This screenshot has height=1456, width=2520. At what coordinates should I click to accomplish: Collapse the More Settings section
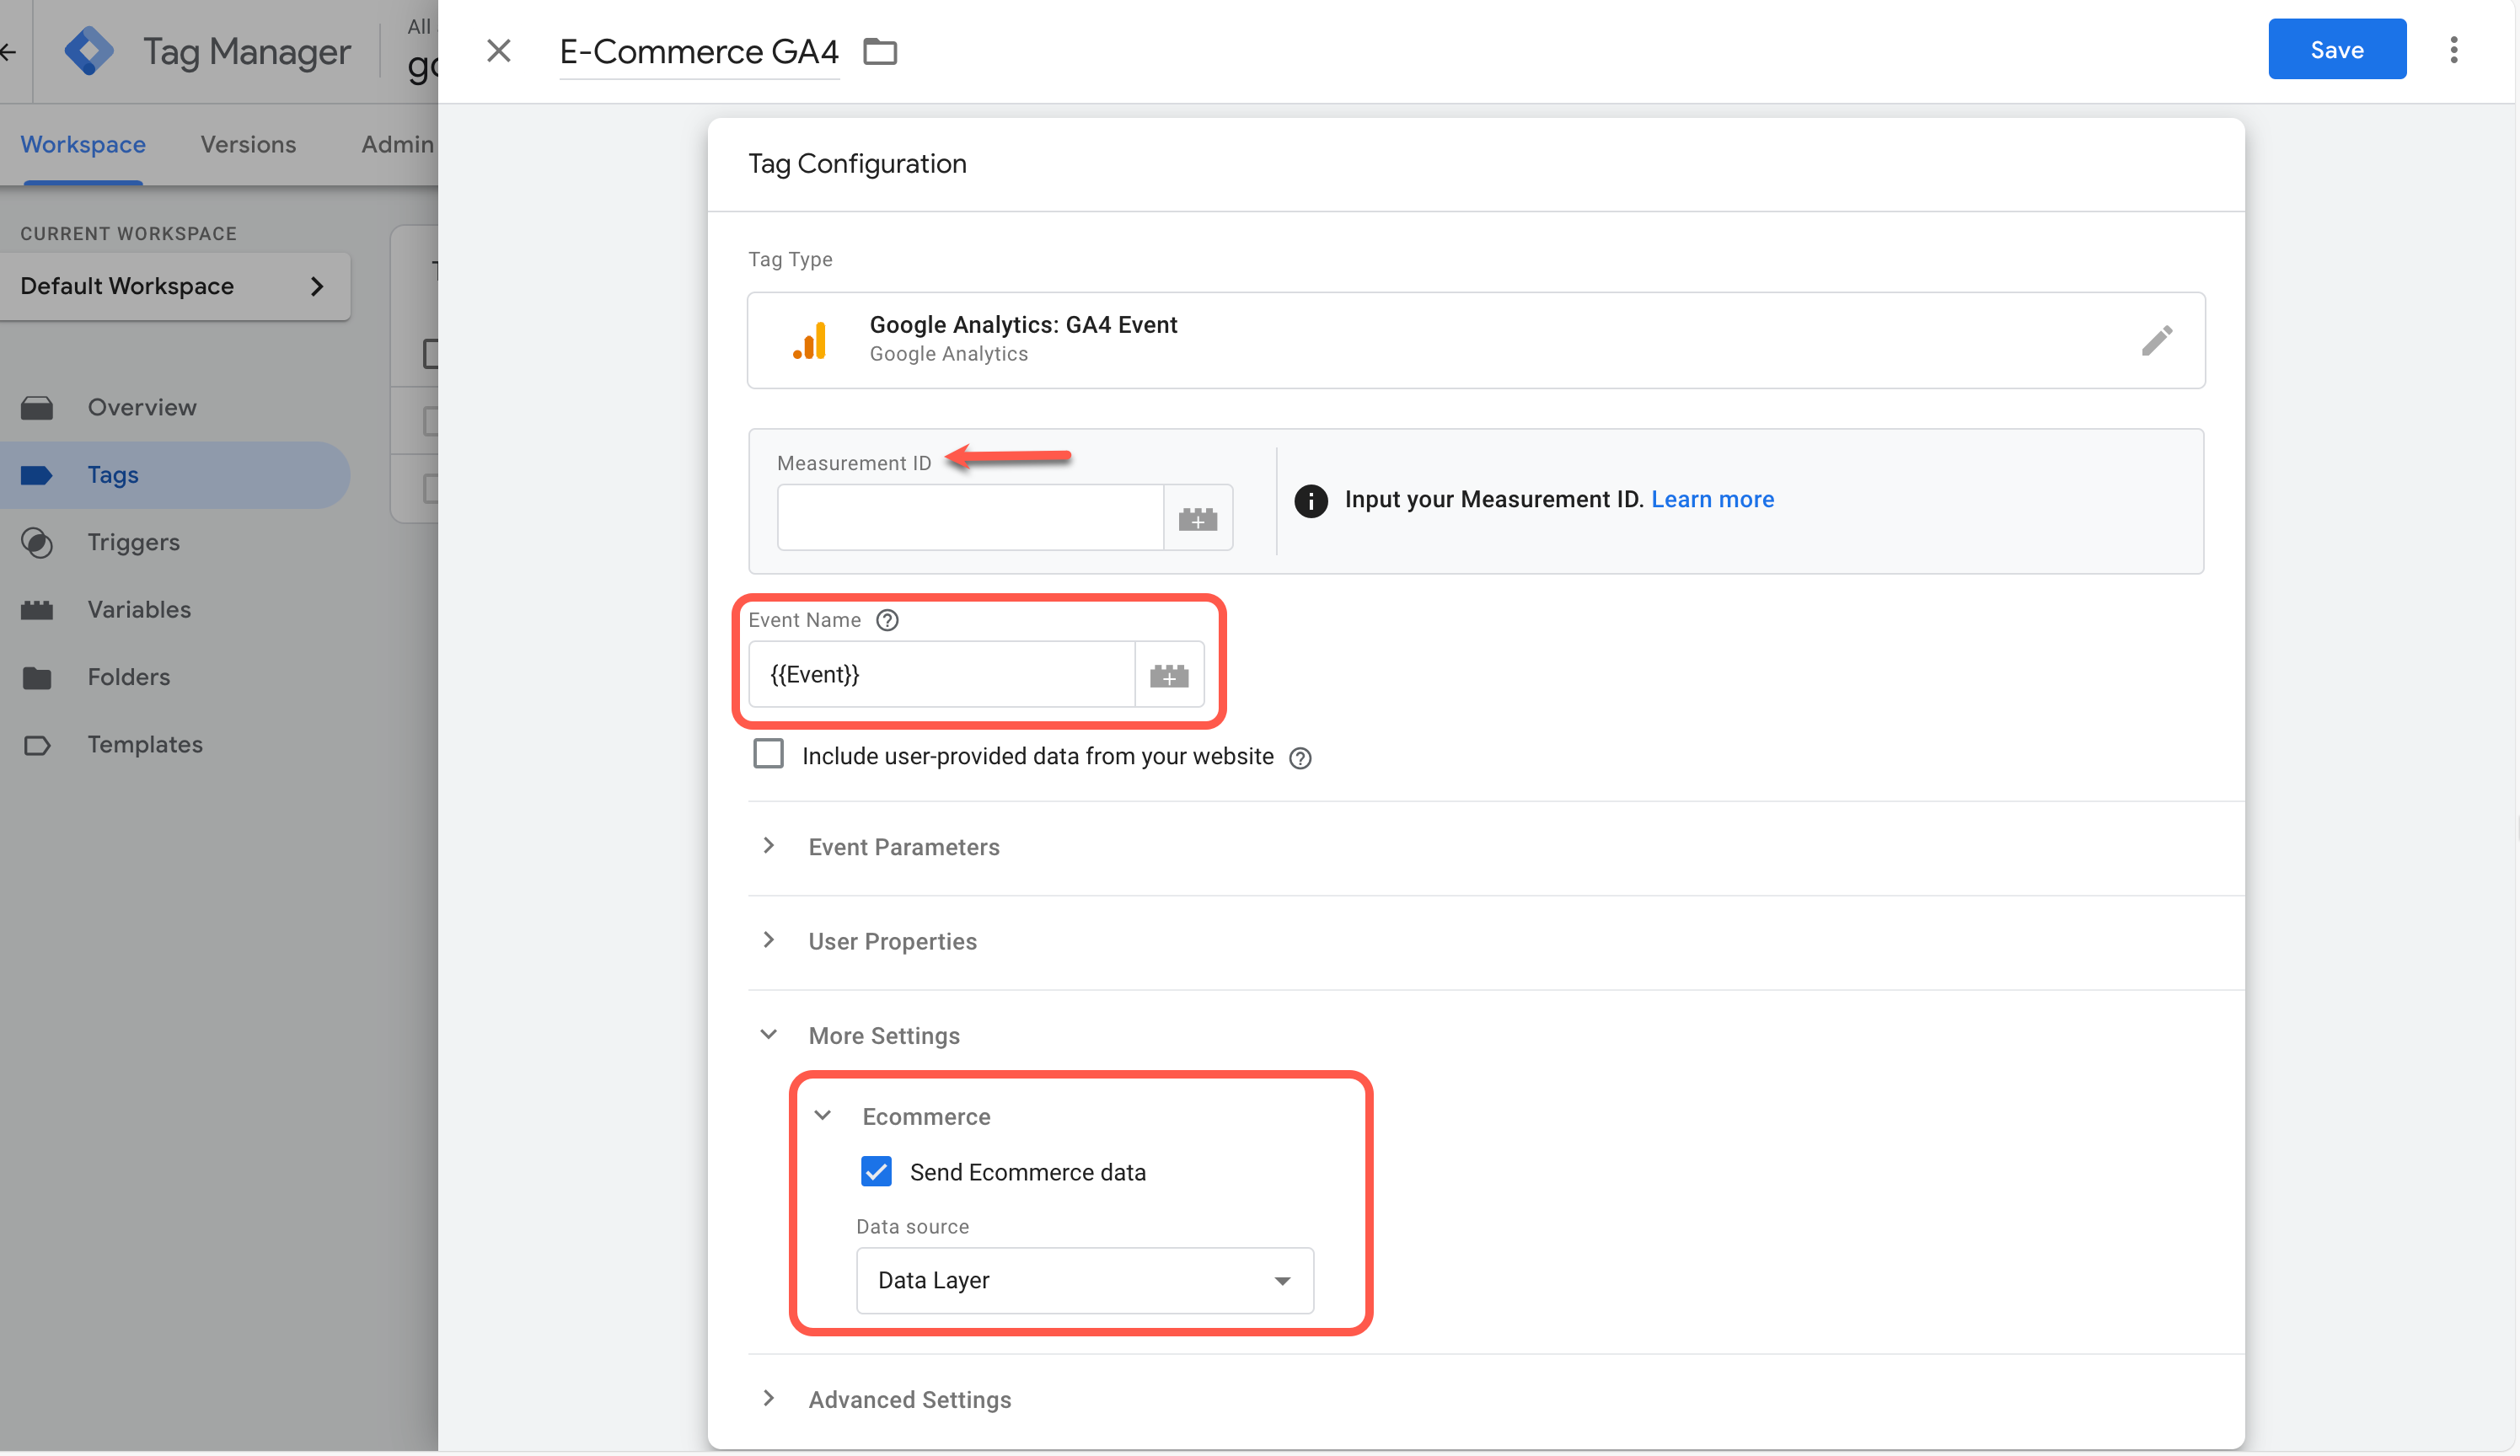768,1035
